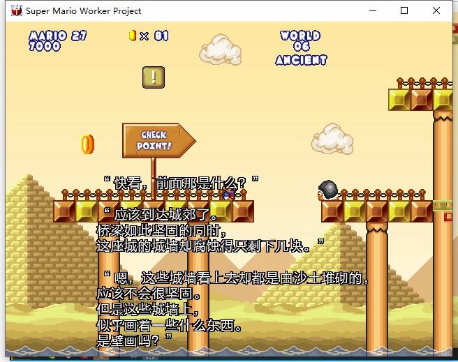Click the MARIO 27 lives counter
This screenshot has height=362, width=458.
(57, 36)
